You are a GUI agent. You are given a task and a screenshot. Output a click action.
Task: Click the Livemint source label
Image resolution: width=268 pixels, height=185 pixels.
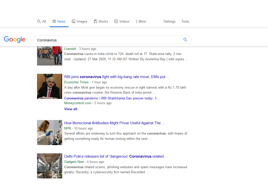[x=70, y=49]
